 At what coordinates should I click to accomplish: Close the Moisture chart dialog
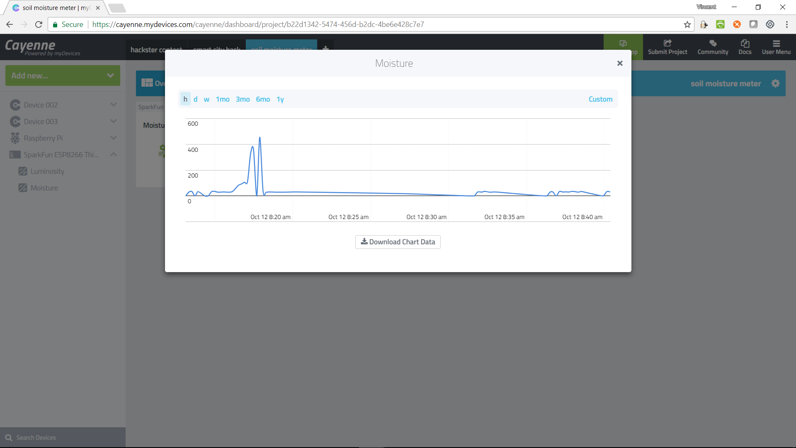point(619,63)
